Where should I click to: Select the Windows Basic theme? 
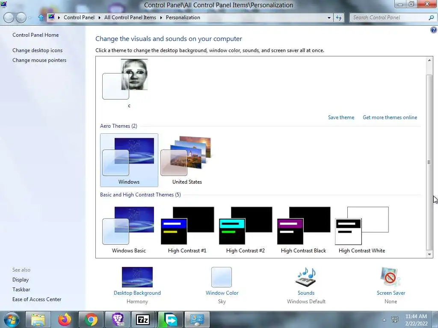(x=129, y=229)
